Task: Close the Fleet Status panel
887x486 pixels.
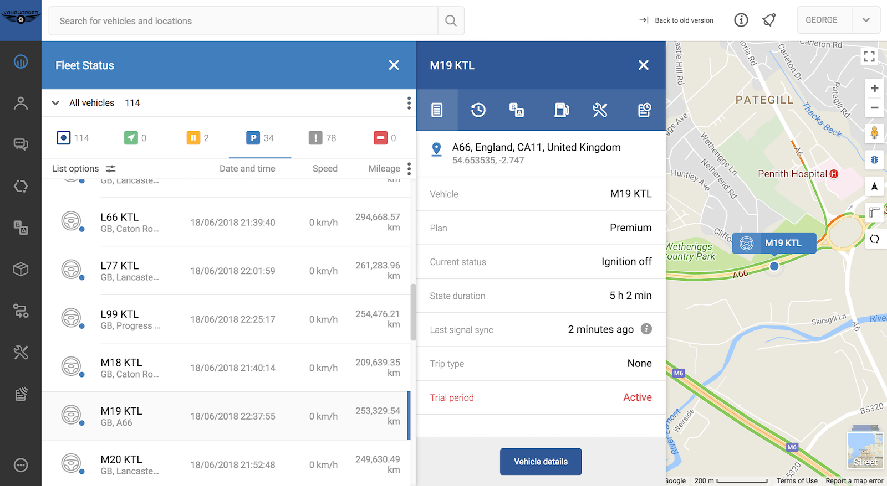Action: 394,65
